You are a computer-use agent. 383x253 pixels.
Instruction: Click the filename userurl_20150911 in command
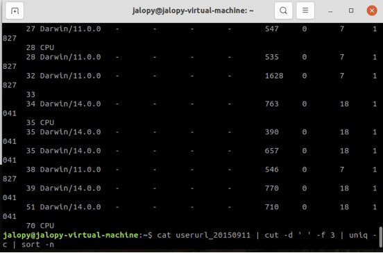213,236
